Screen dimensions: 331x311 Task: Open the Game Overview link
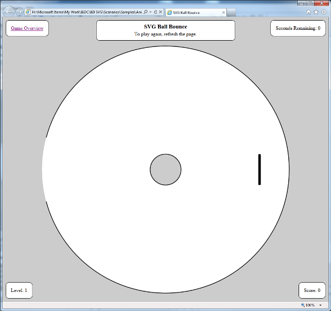[27, 28]
